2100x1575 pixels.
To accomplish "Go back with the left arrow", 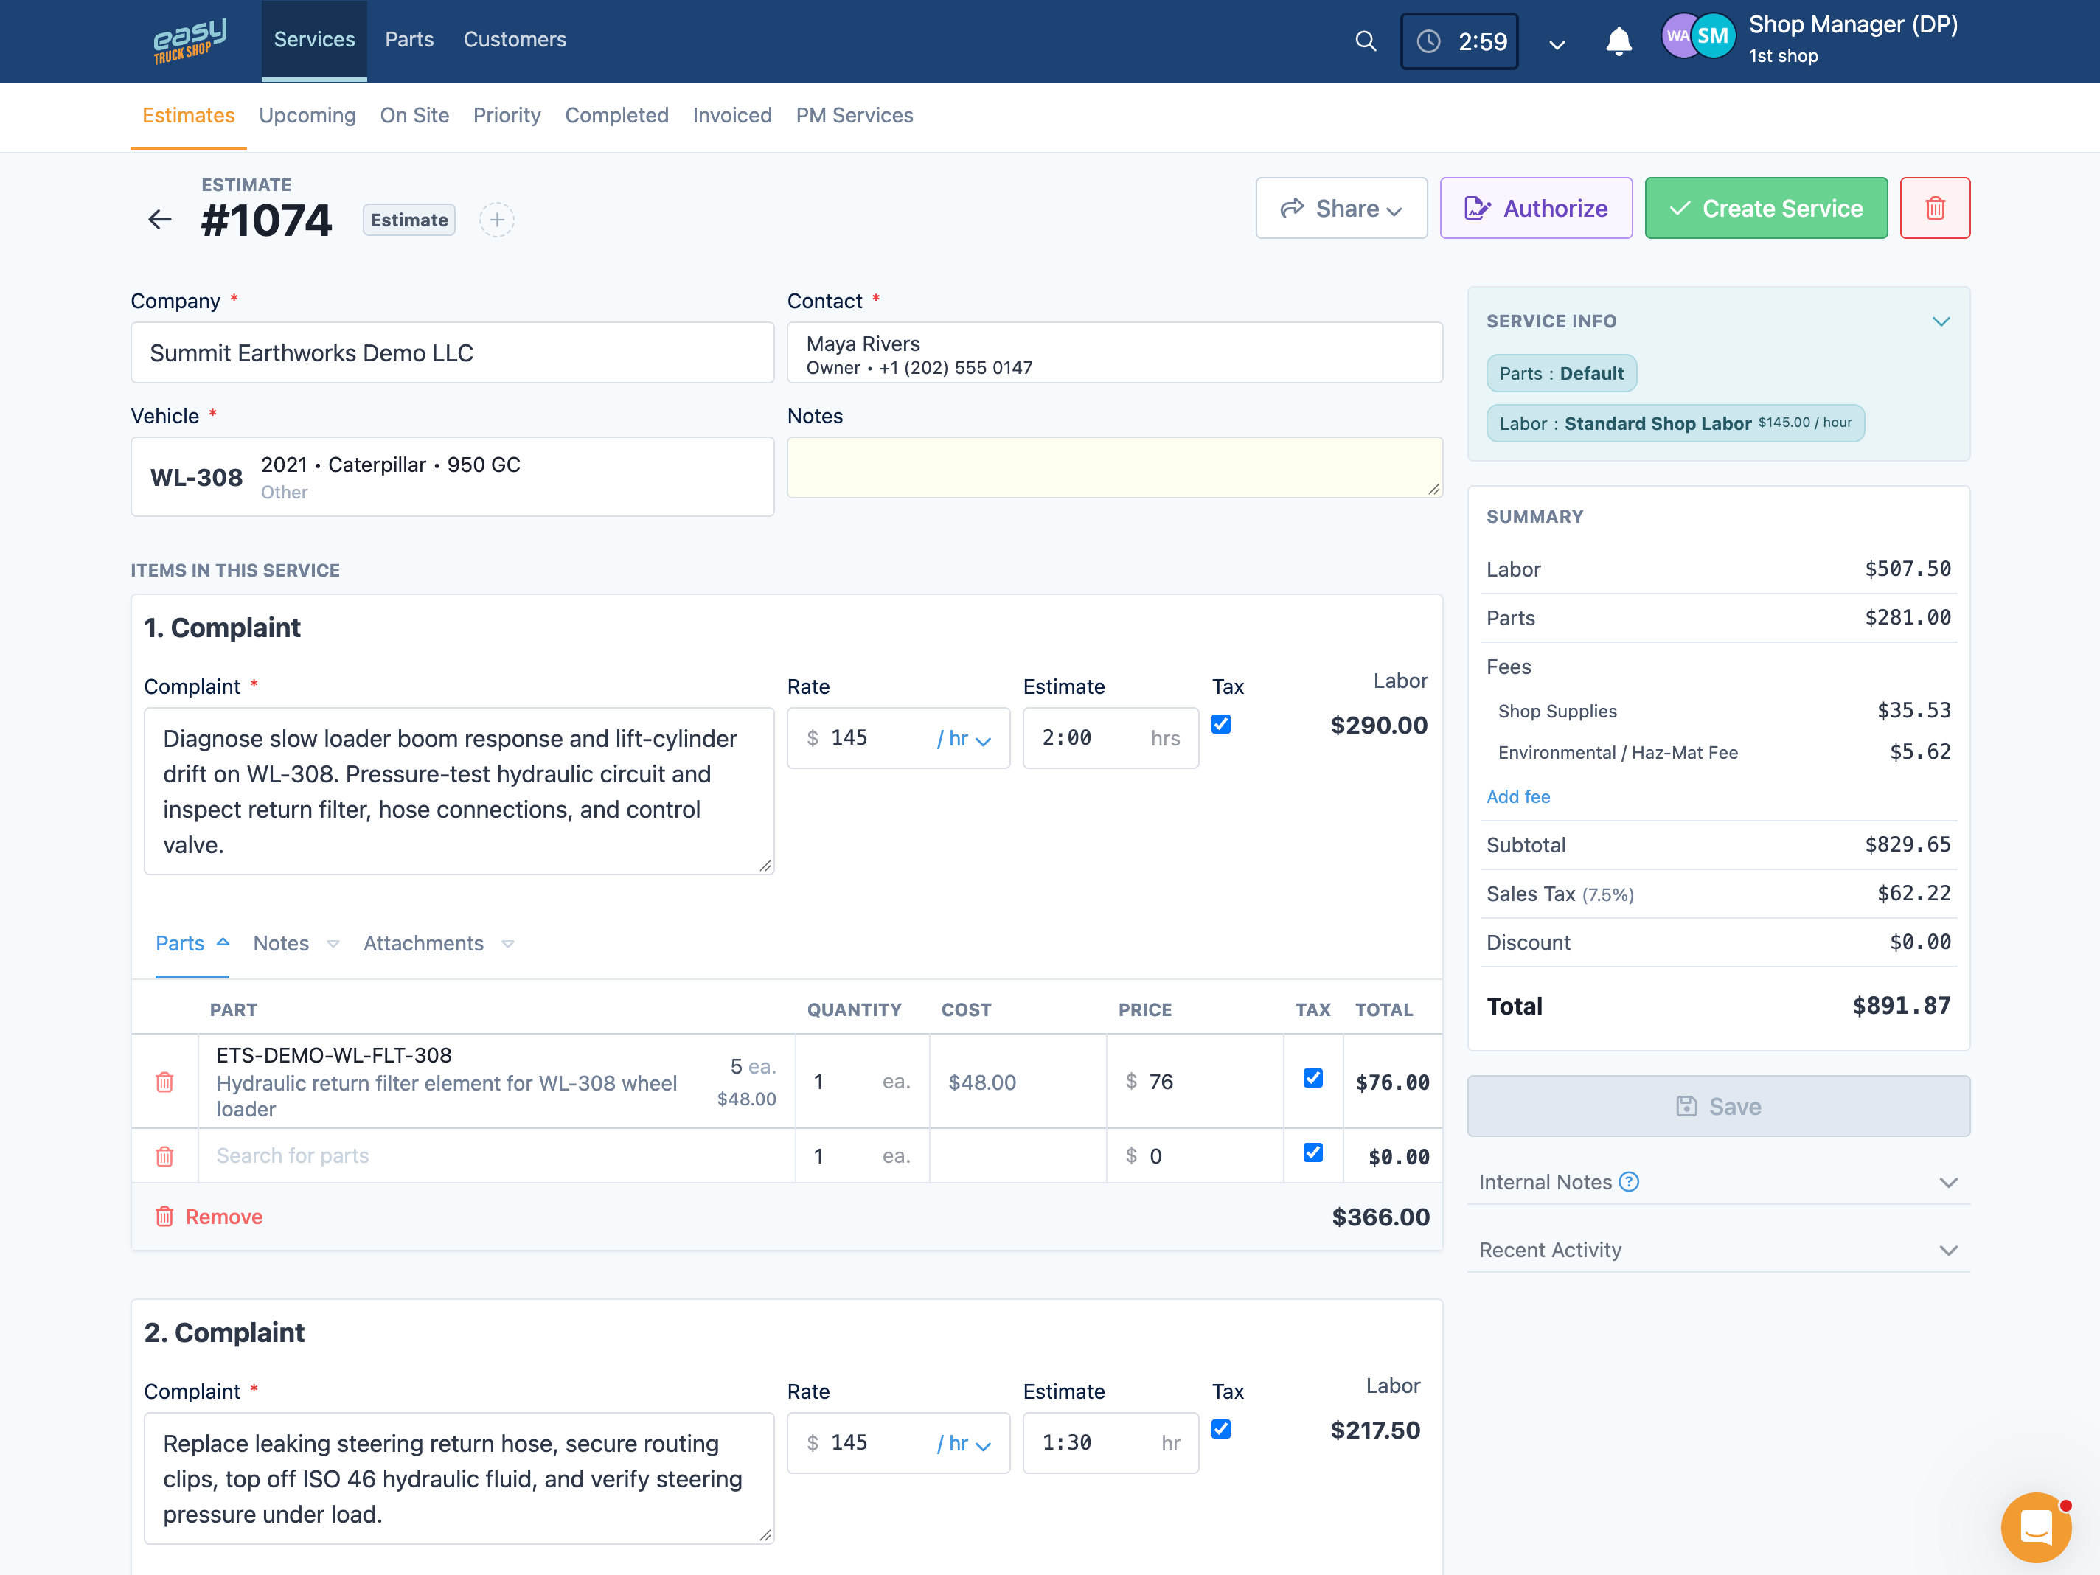I will click(159, 220).
